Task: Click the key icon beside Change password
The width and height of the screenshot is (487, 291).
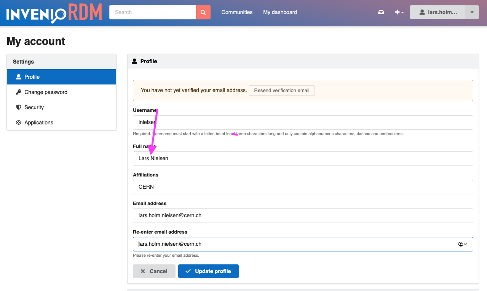Action: point(19,92)
